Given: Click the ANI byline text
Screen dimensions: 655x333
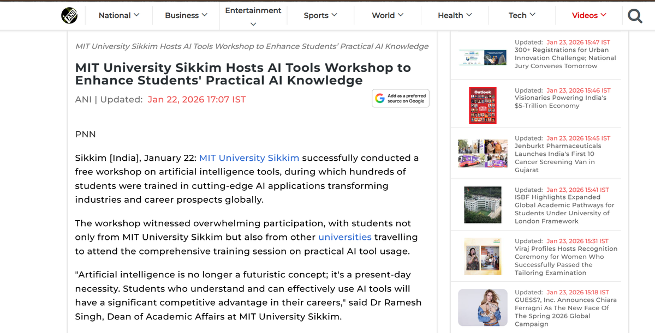Looking at the screenshot, I should (83, 99).
